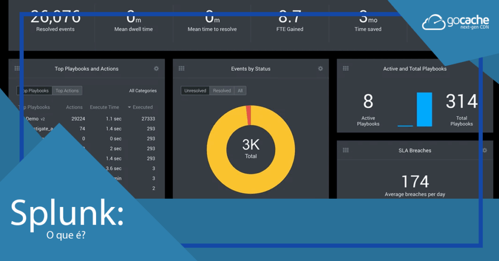Image resolution: width=499 pixels, height=261 pixels.
Task: Sort by the Executed column arrow
Action: click(130, 107)
